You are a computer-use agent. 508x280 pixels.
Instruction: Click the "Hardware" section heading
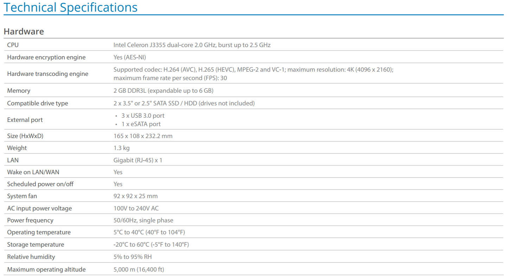(x=24, y=31)
